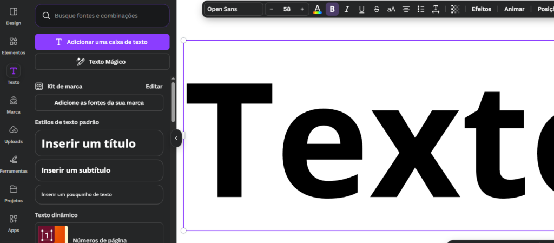Open the Efeitos menu
The width and height of the screenshot is (554, 243).
coord(481,9)
